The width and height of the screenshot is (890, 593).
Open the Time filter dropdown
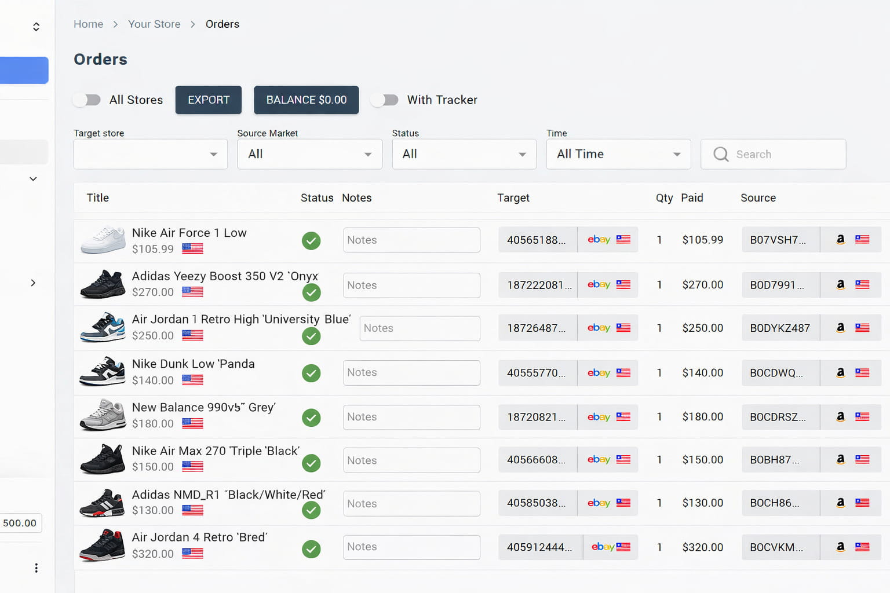[x=619, y=154]
